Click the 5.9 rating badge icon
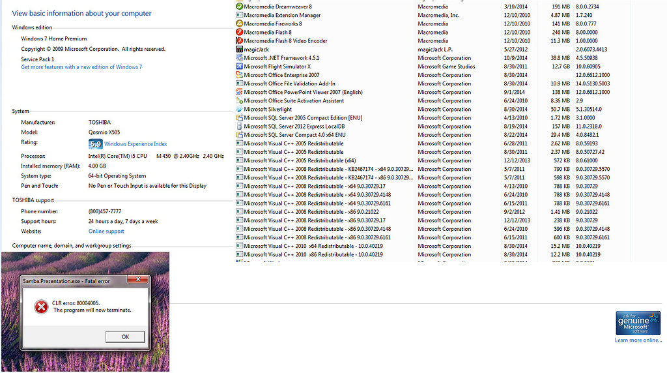Viewport: 667px width, 373px height. coord(95,143)
